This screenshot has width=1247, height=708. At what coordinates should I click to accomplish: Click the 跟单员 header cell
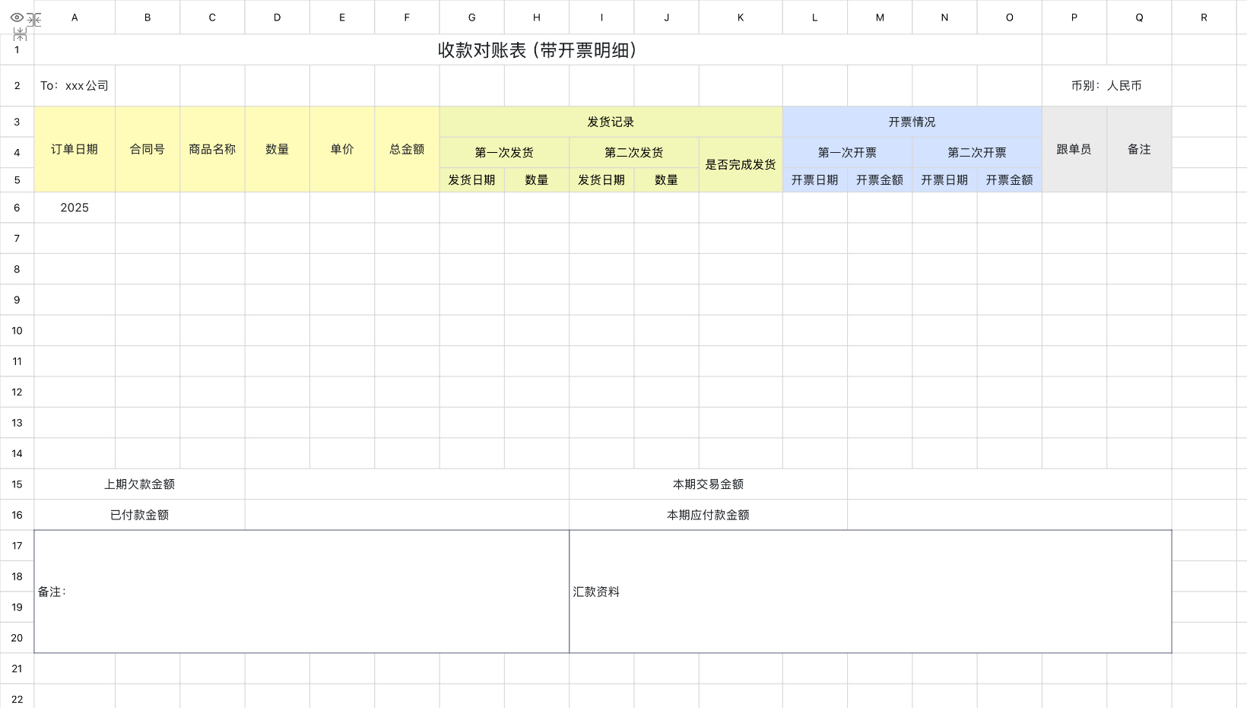tap(1074, 150)
